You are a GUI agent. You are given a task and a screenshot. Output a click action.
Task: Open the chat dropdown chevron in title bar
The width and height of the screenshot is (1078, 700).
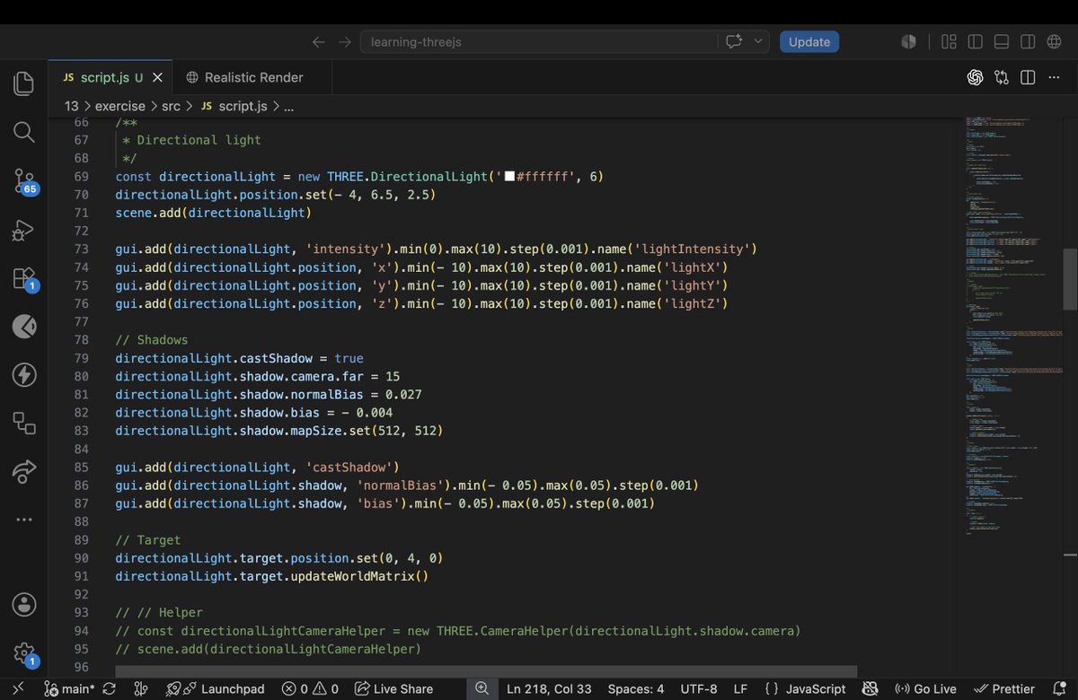759,42
